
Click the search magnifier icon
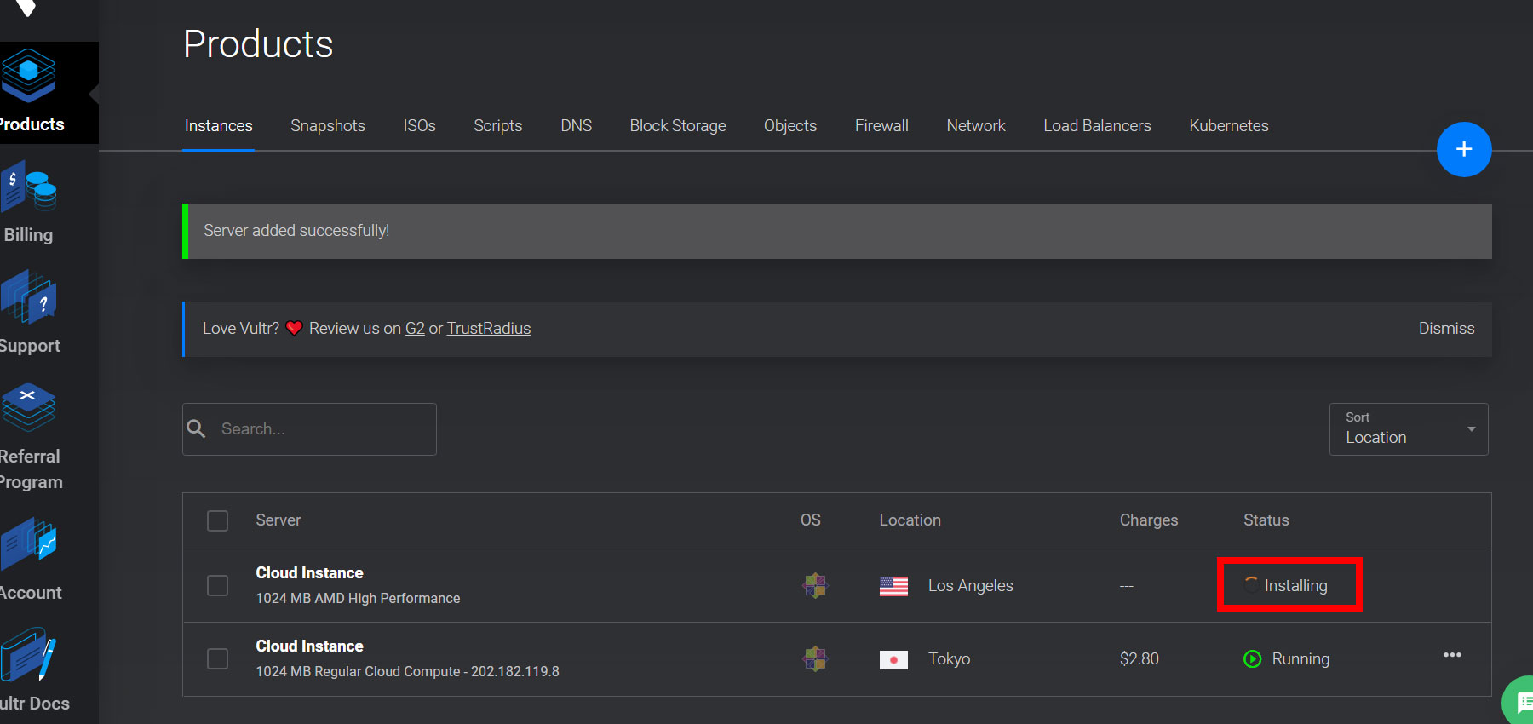[x=196, y=428]
